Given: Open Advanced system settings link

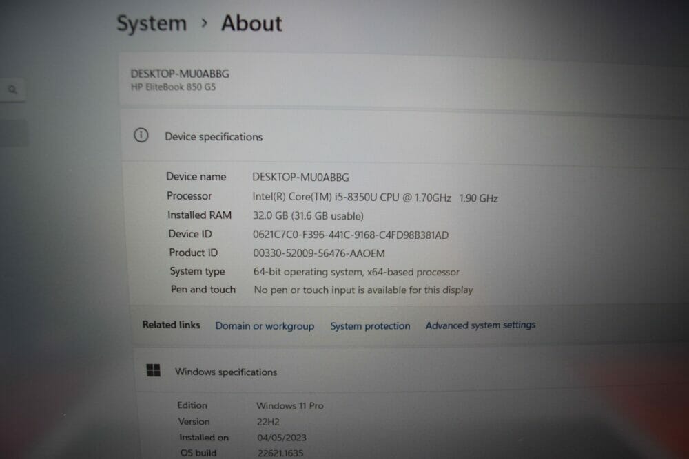Looking at the screenshot, I should pos(480,325).
